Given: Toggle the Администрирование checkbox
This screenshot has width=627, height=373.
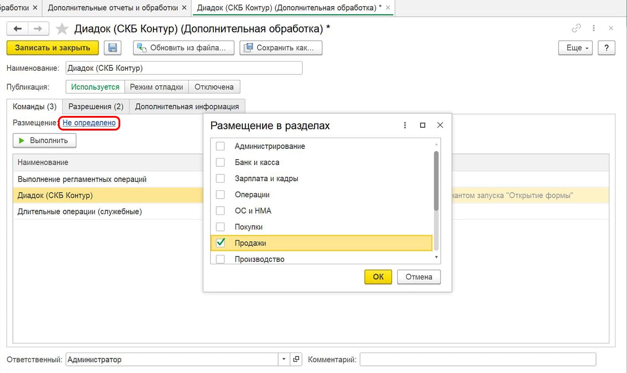Looking at the screenshot, I should (x=220, y=146).
